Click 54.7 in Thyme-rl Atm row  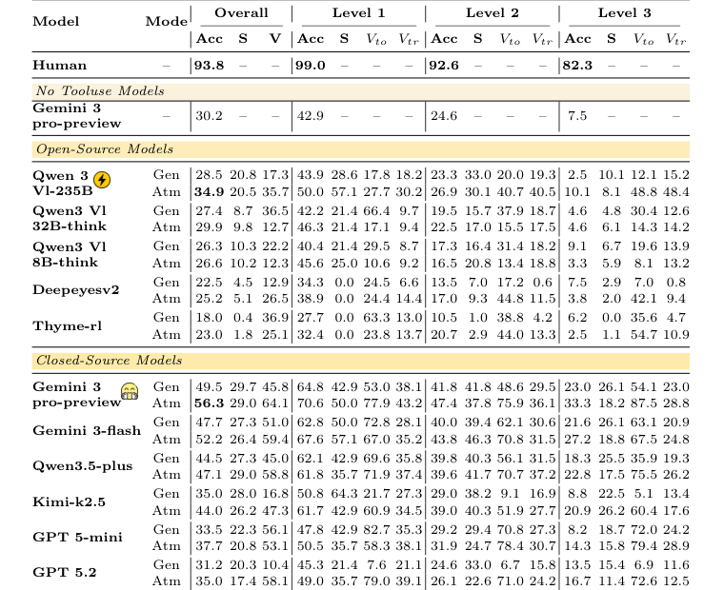tap(643, 334)
